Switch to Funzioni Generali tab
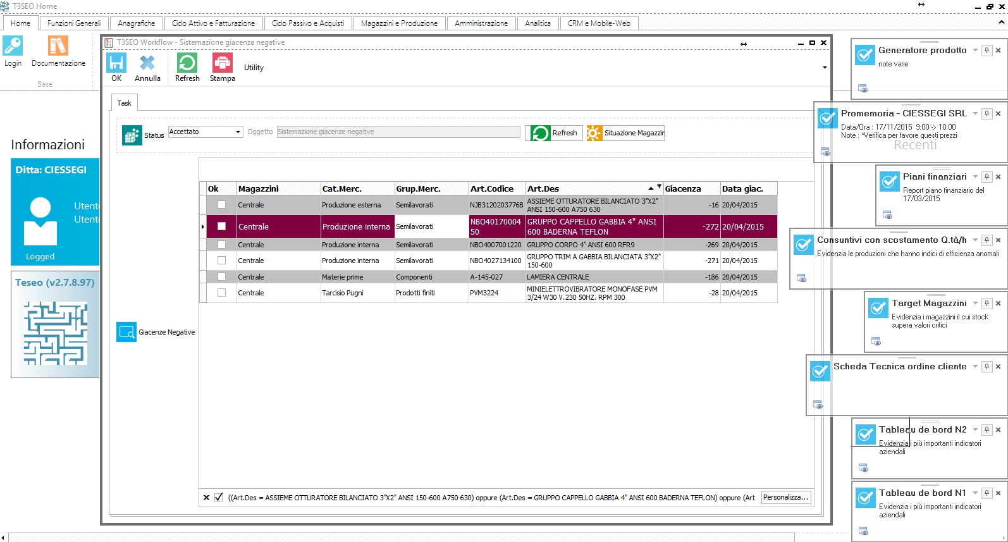 (74, 23)
